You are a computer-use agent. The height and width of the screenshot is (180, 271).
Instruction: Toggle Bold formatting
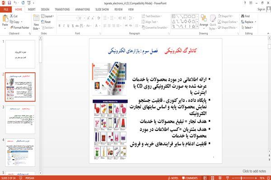click(60, 26)
